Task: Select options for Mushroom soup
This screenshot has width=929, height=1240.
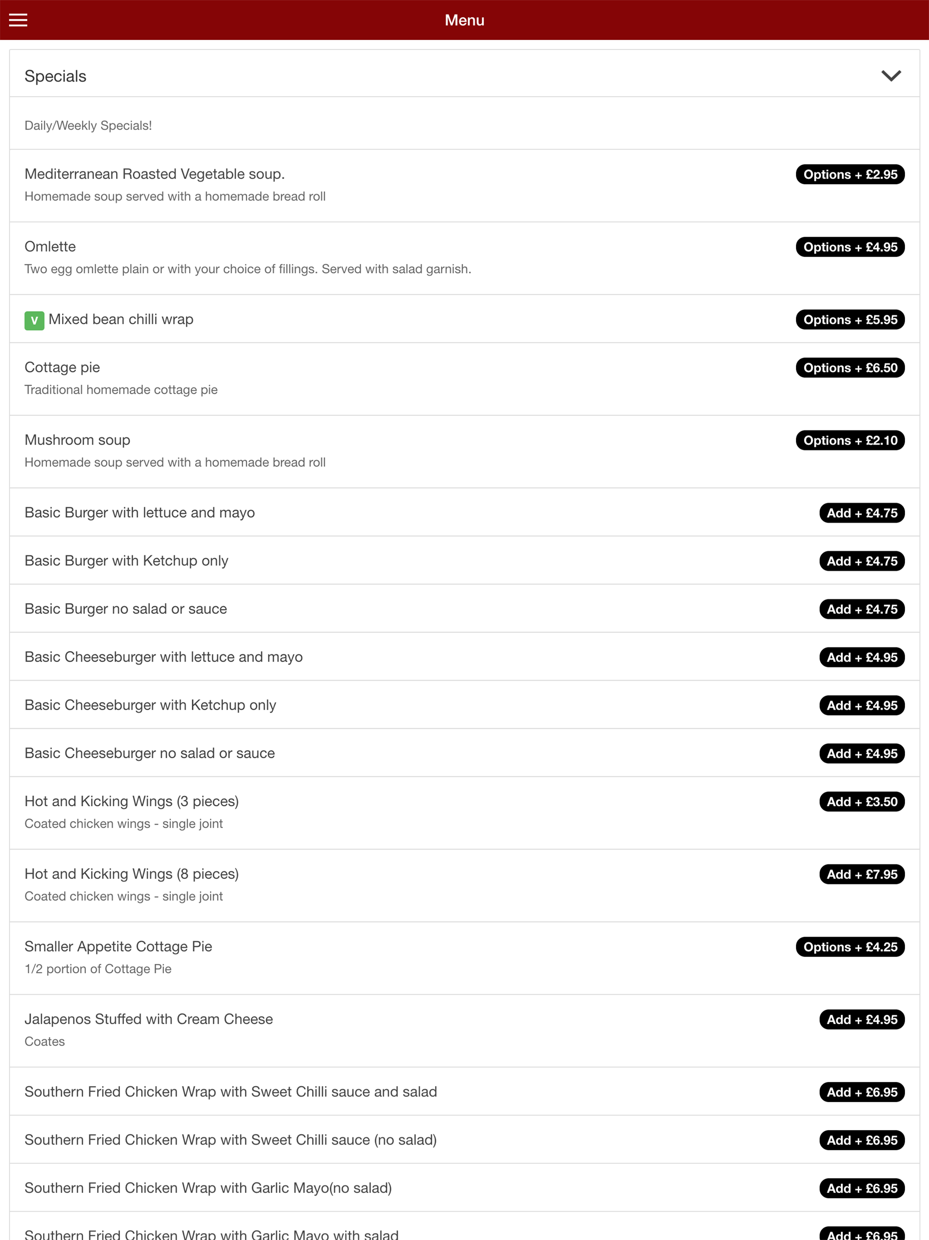Action: pos(850,441)
